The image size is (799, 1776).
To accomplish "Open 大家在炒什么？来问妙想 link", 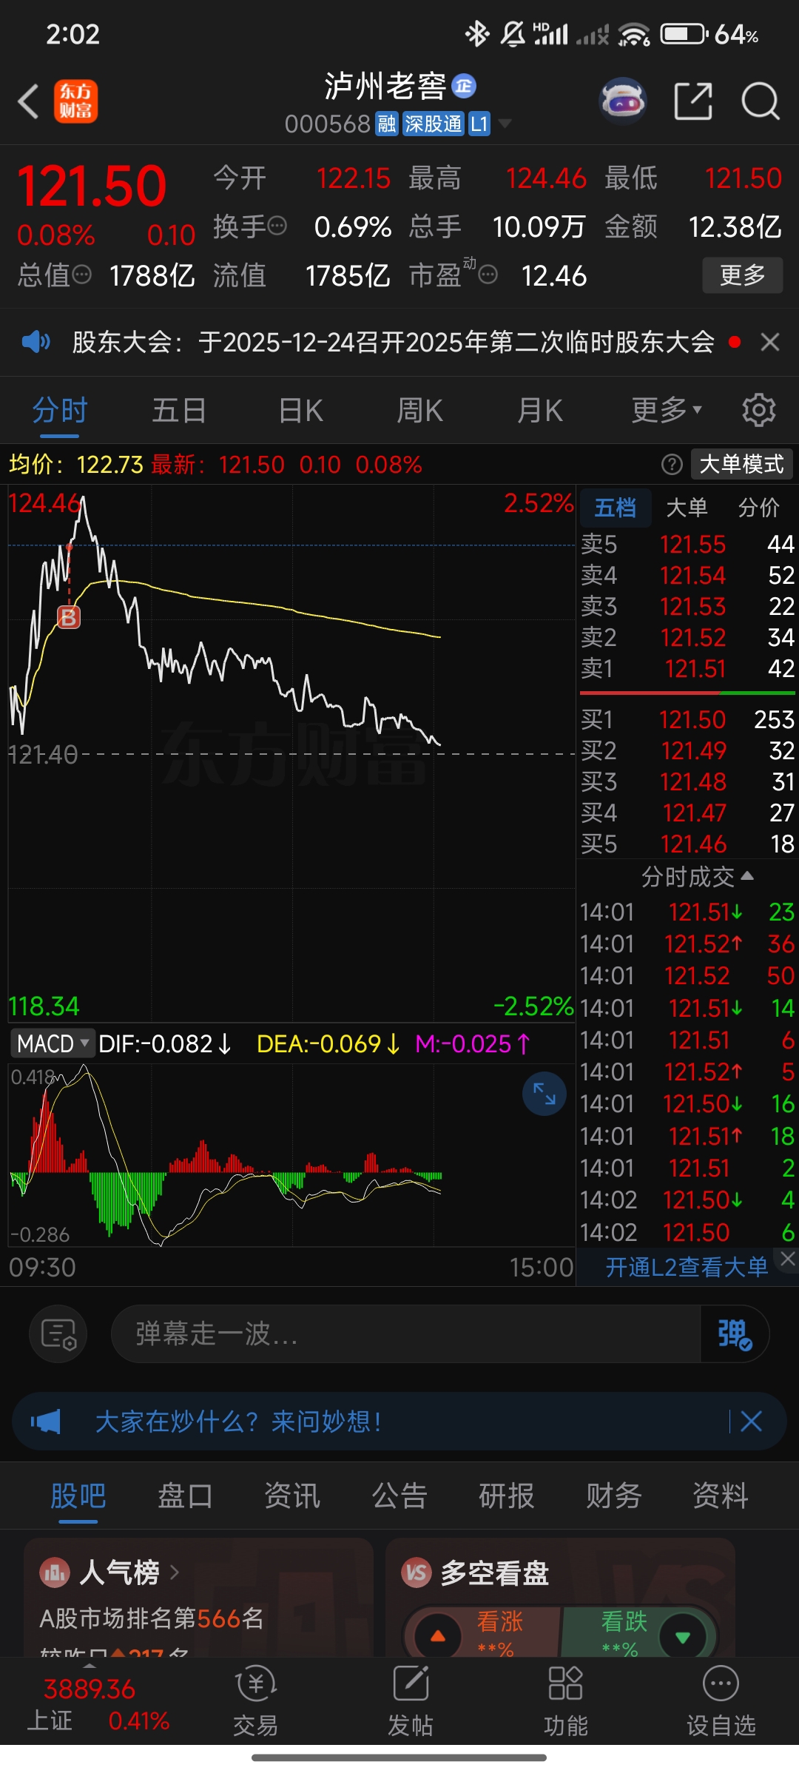I will click(x=238, y=1422).
